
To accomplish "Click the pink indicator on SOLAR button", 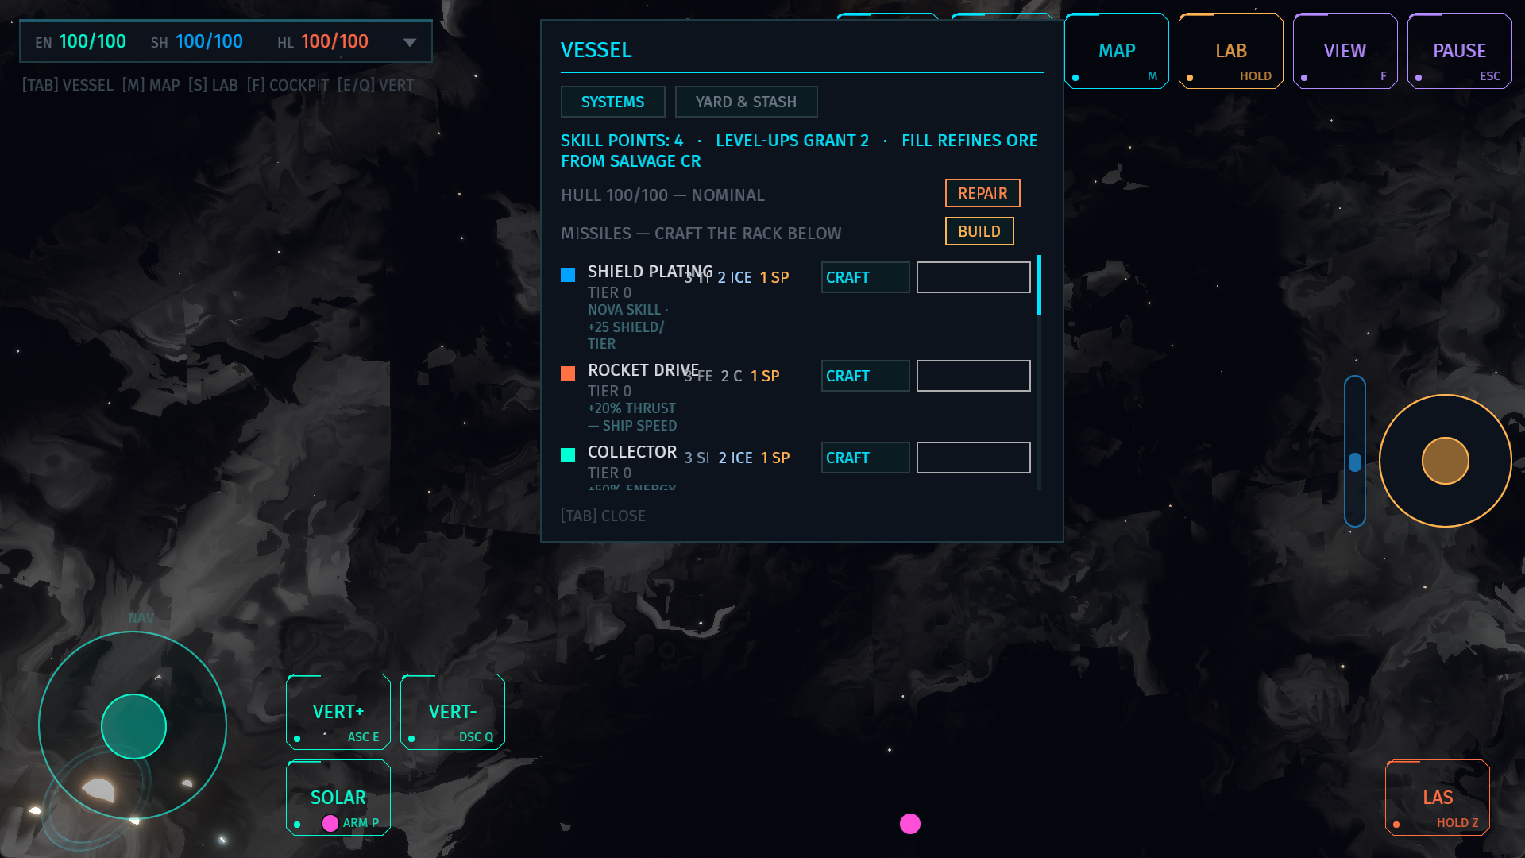I will (x=330, y=823).
